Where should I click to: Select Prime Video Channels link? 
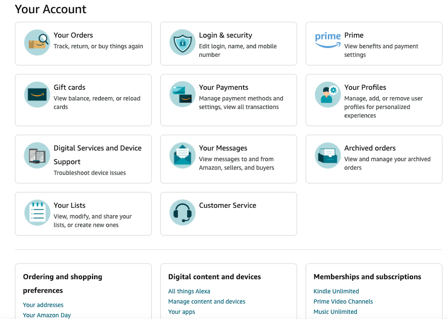pyautogui.click(x=343, y=301)
